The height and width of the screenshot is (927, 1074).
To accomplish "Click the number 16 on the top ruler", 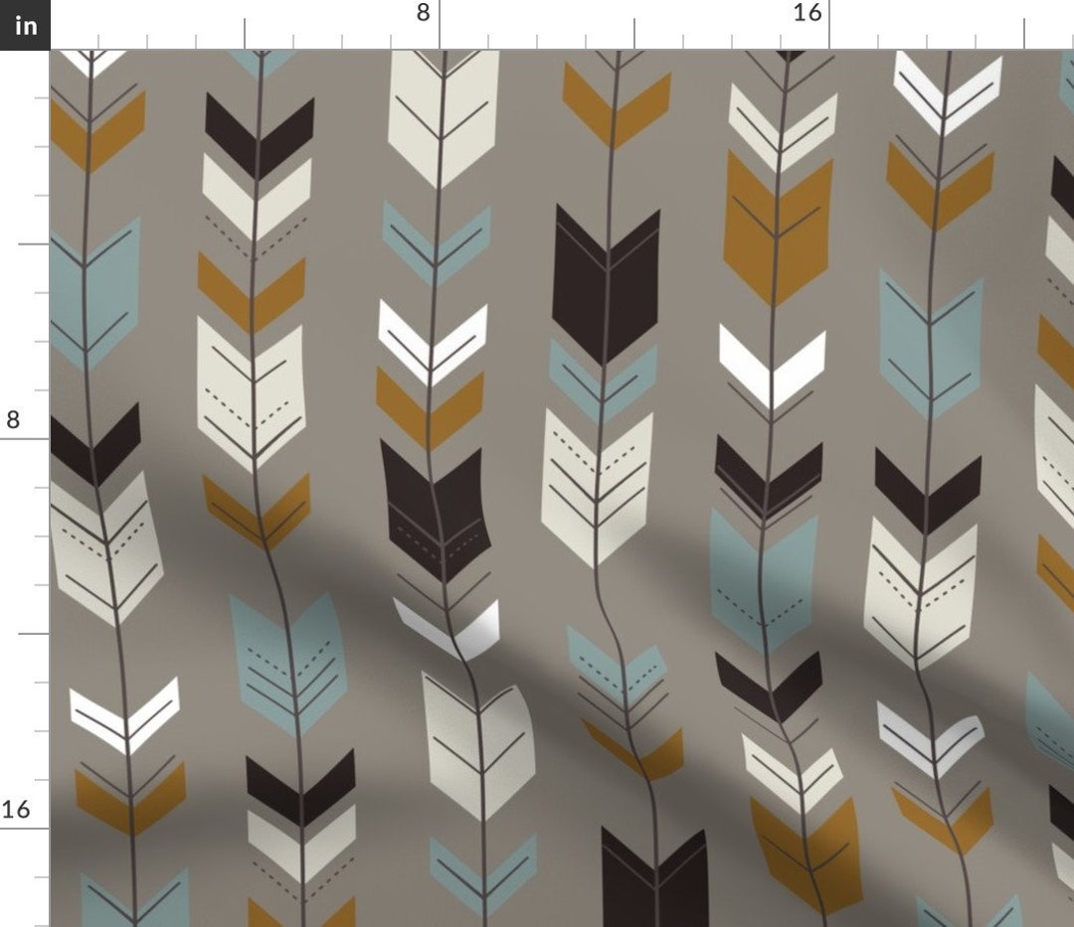I will pyautogui.click(x=807, y=14).
